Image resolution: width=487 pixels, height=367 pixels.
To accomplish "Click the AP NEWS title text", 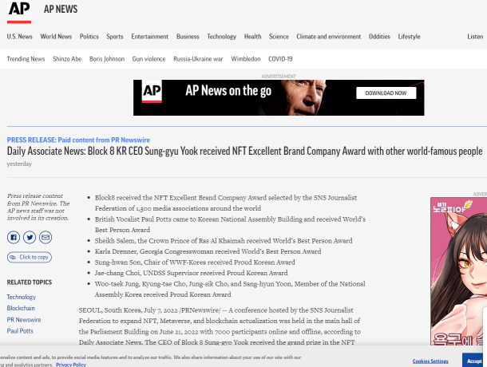I will tap(61, 9).
